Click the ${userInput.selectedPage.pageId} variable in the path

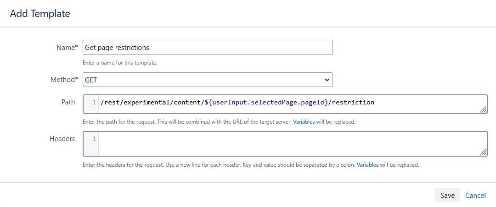tap(266, 103)
